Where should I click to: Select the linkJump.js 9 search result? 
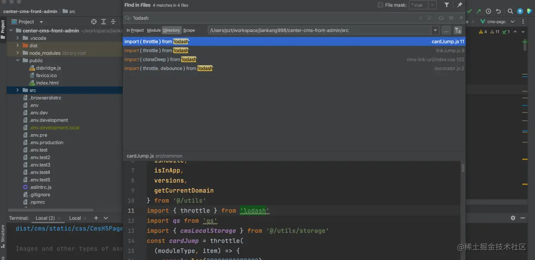[x=294, y=50]
